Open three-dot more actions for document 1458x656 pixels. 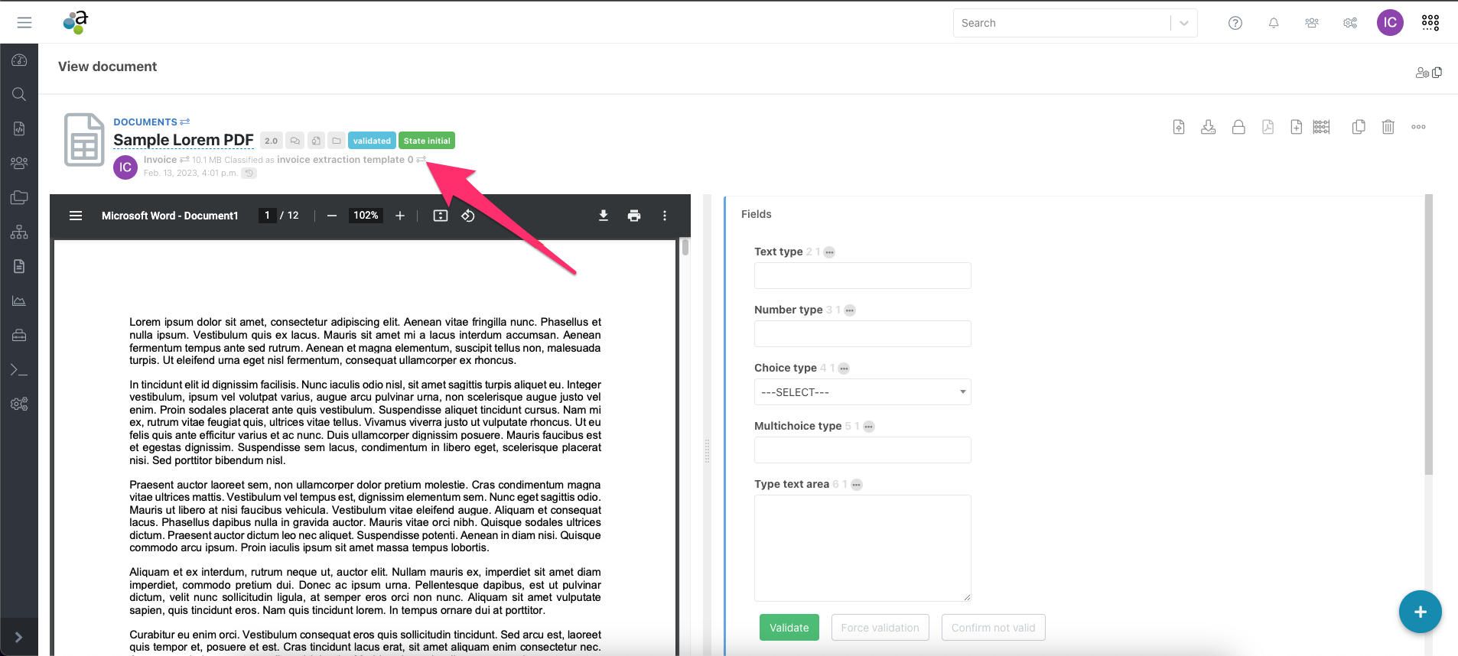click(x=1418, y=127)
